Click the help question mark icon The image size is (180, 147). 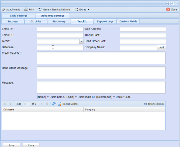coord(176,3)
